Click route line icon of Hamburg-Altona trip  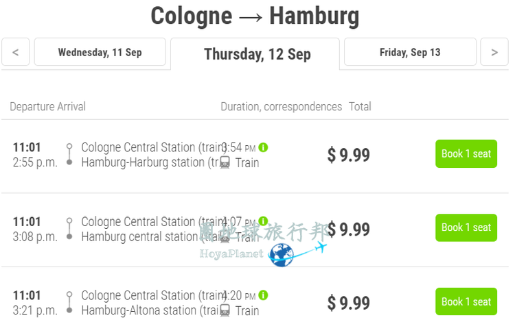(69, 302)
